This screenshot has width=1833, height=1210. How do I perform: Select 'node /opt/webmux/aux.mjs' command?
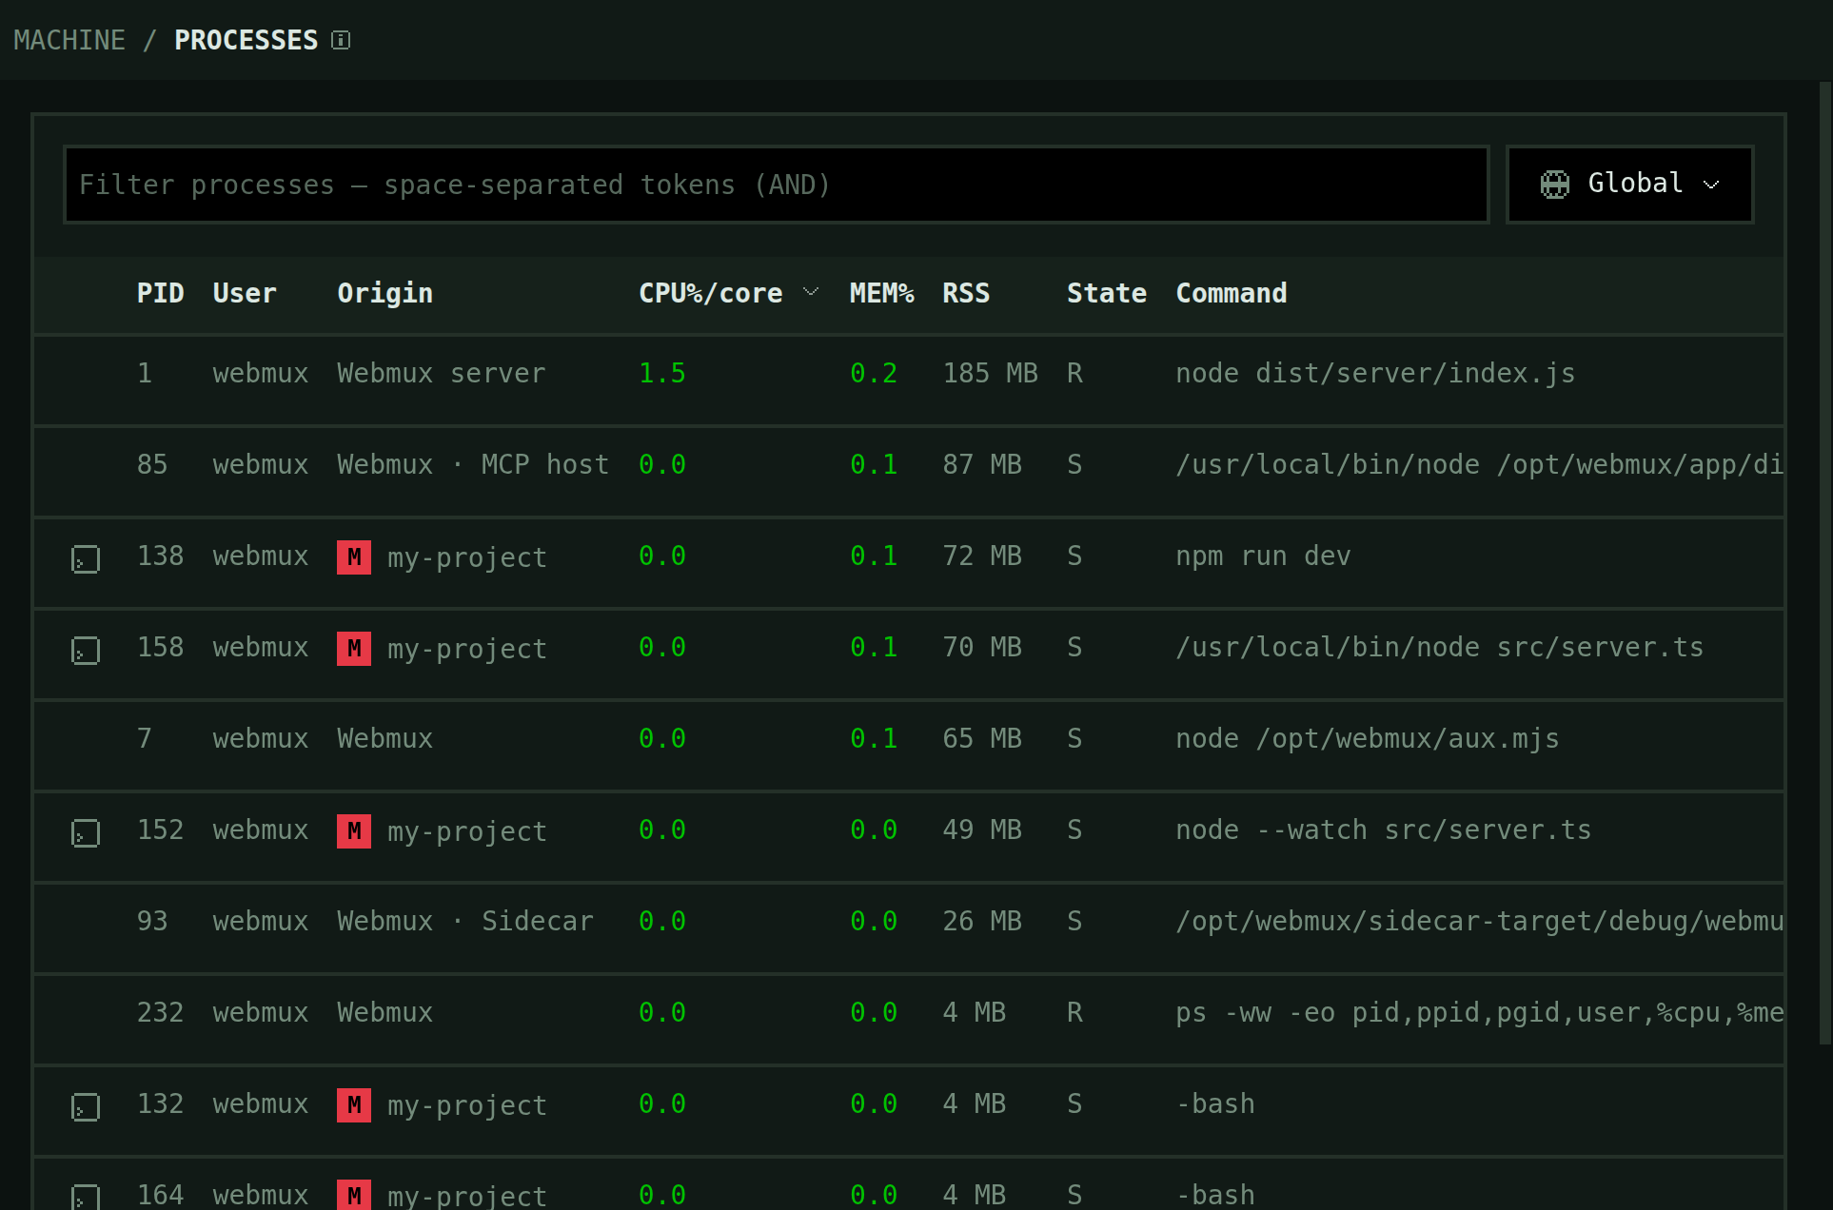click(1368, 738)
